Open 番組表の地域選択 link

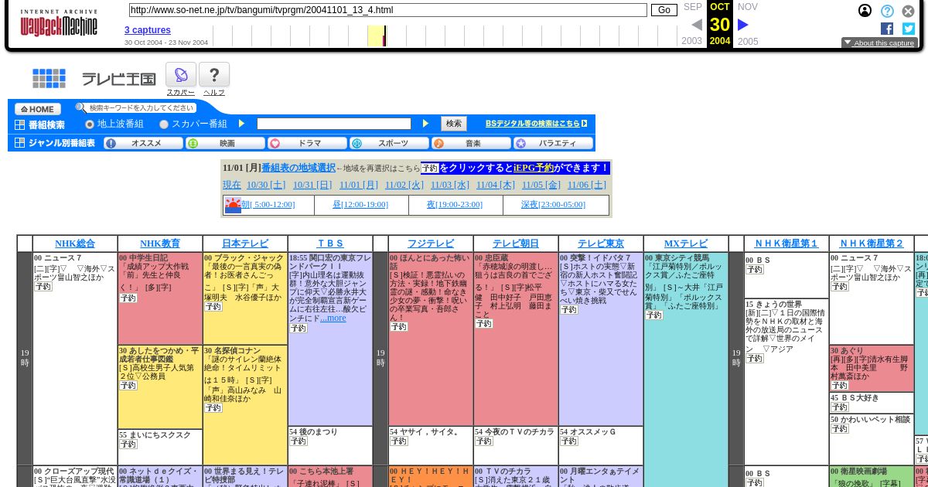(299, 168)
